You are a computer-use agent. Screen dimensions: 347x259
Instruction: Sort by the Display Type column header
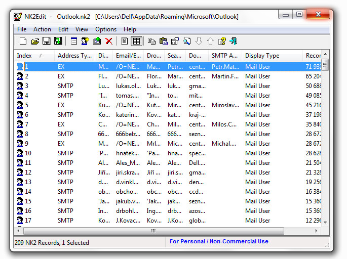point(272,56)
